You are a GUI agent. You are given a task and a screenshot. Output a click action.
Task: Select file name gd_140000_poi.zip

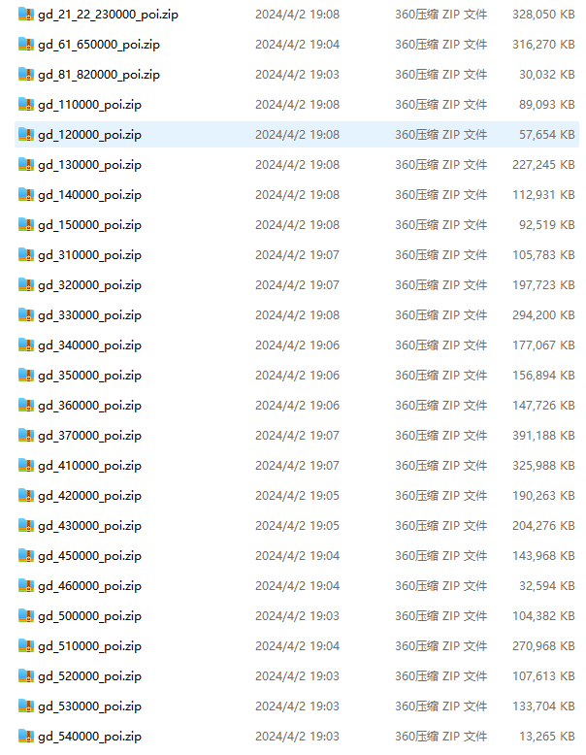(x=90, y=195)
